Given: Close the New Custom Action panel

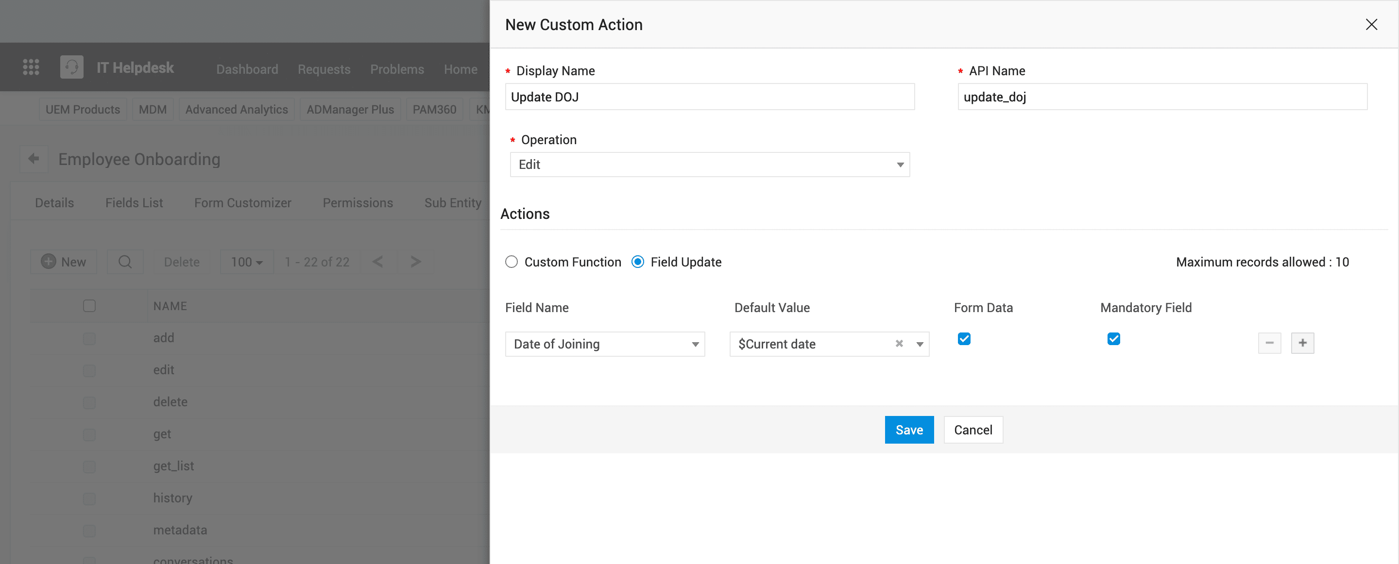Looking at the screenshot, I should pos(1371,24).
